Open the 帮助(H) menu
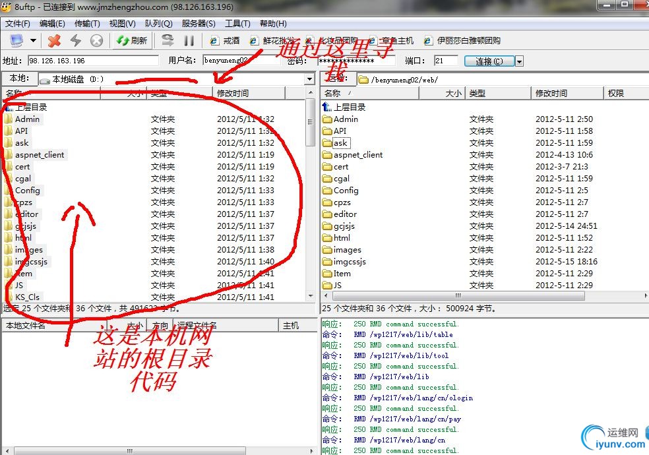Screen dimensions: 649x455 [273, 24]
